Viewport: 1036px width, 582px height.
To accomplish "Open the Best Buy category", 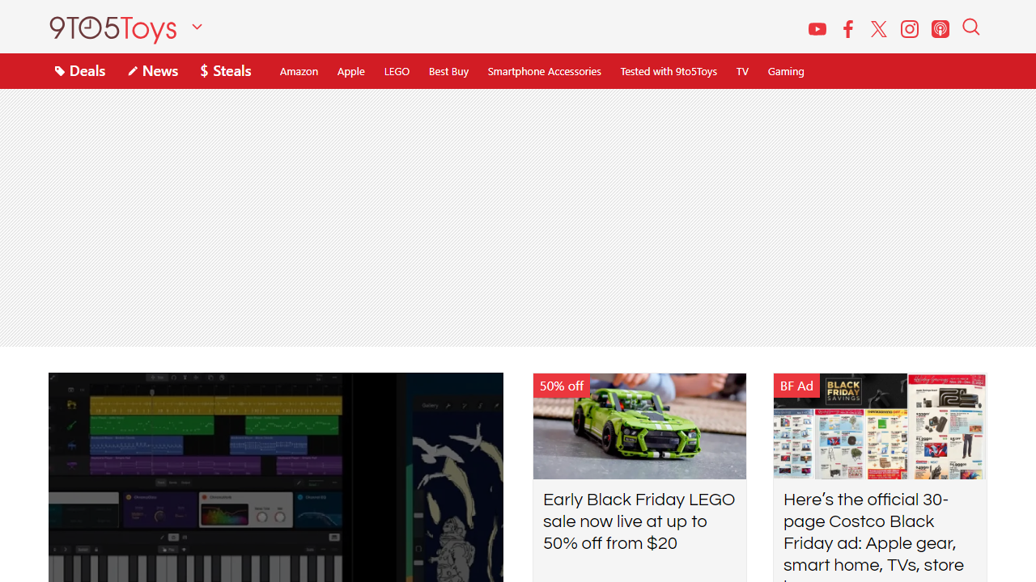I will pos(448,71).
